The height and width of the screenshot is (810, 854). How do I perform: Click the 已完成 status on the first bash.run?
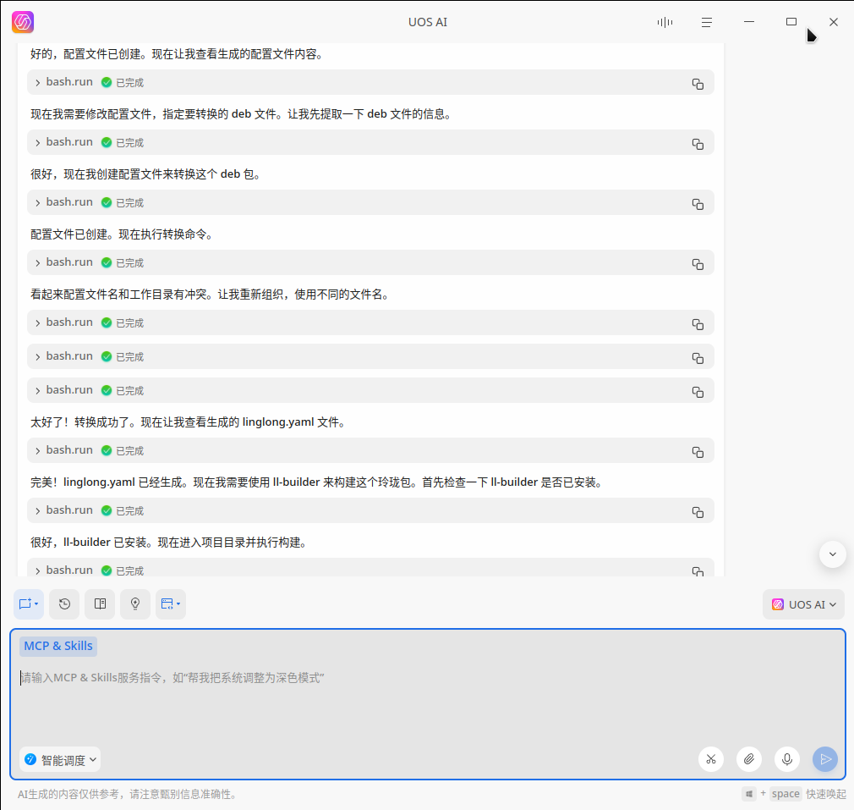[x=123, y=82]
